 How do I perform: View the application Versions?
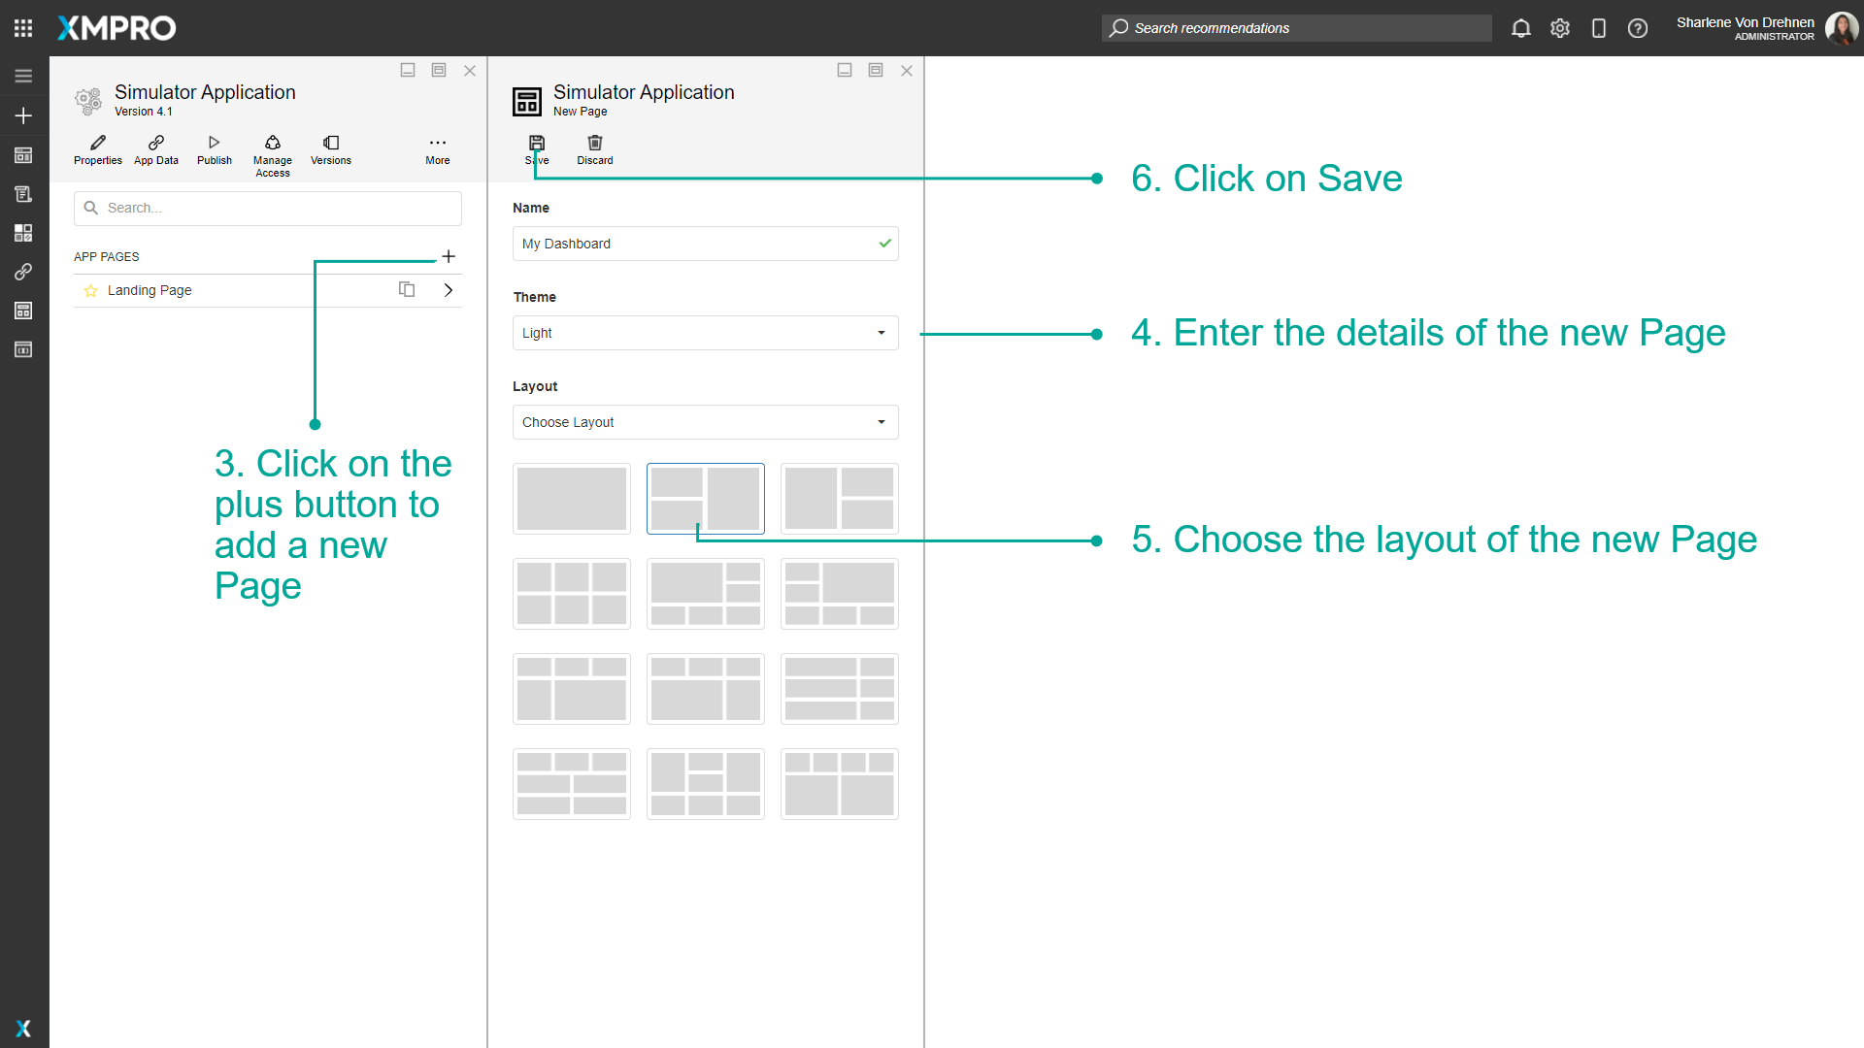[330, 150]
